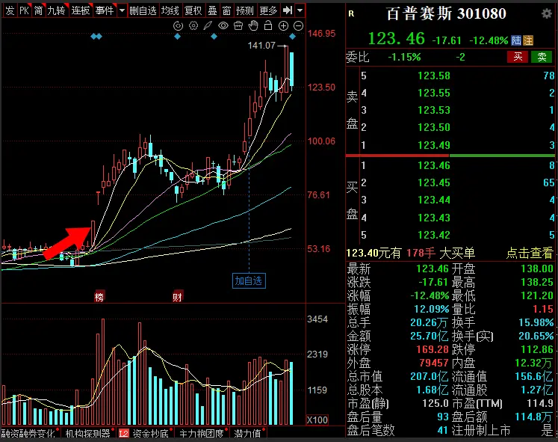This screenshot has height=442, width=558.
Task: Zoom in chart with plus icon
Action: coord(283,26)
